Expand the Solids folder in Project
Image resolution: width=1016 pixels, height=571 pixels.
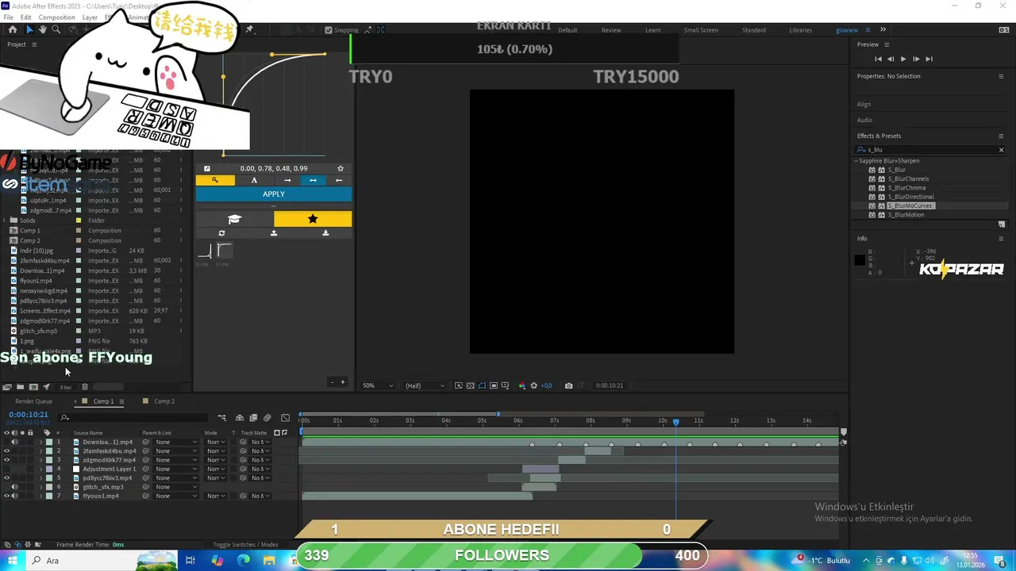[x=6, y=220]
